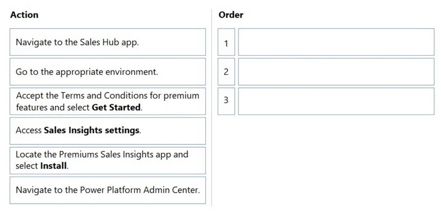Viewport: 441px width, 213px height.
Task: Click the number 2 order label box
Action: coord(226,71)
